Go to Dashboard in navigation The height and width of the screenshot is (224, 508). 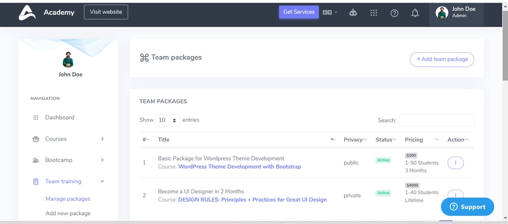pos(60,118)
